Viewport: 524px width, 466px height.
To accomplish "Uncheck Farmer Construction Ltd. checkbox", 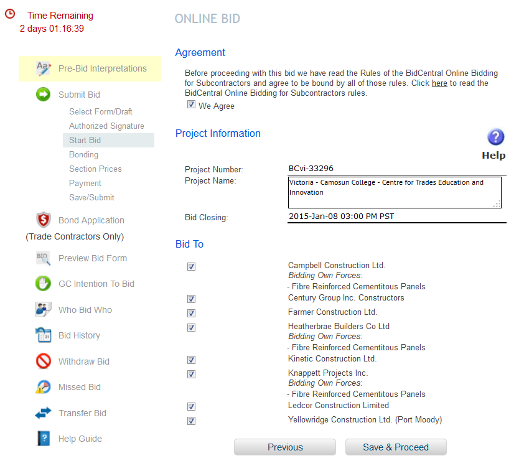I will 191,313.
